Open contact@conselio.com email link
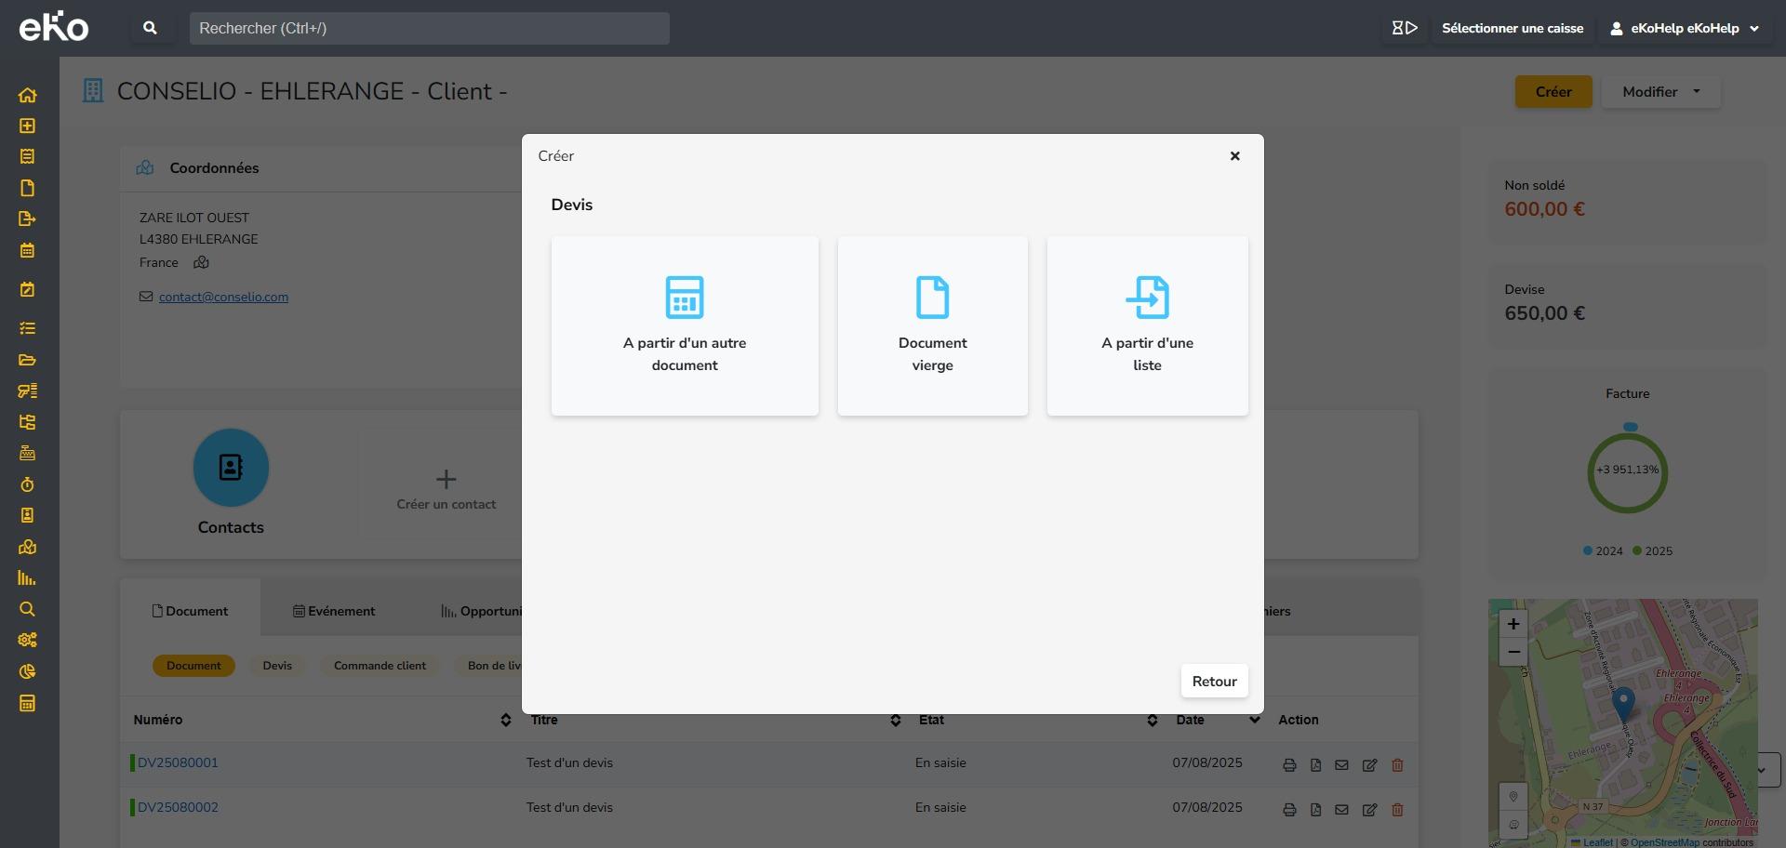The image size is (1786, 848). (223, 297)
